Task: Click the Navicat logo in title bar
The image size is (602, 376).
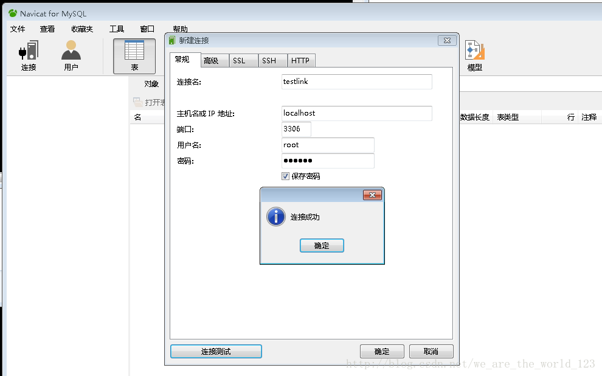Action: coord(13,13)
